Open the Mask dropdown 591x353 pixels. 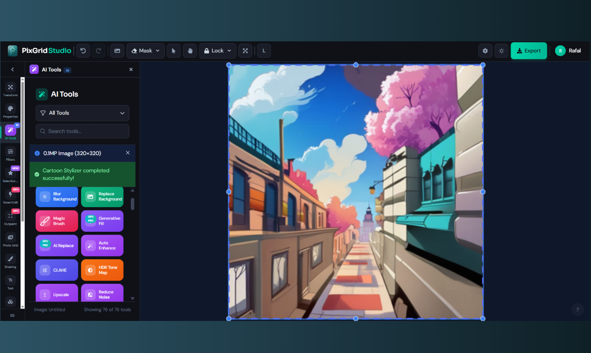(145, 51)
